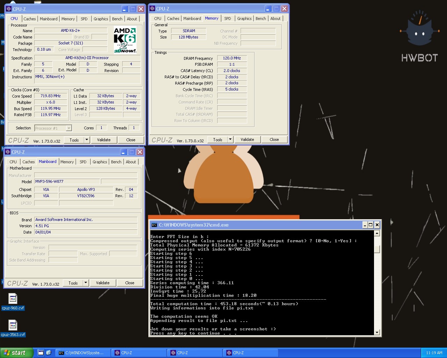Open the Bench tab in CPU window

[x=117, y=19]
